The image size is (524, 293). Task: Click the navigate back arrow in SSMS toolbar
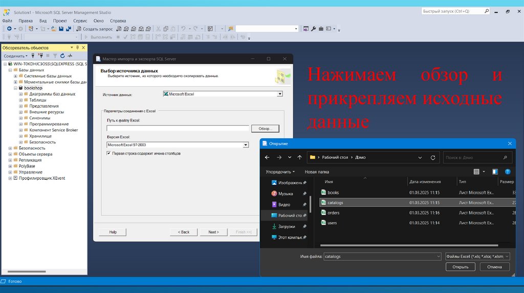click(9, 29)
